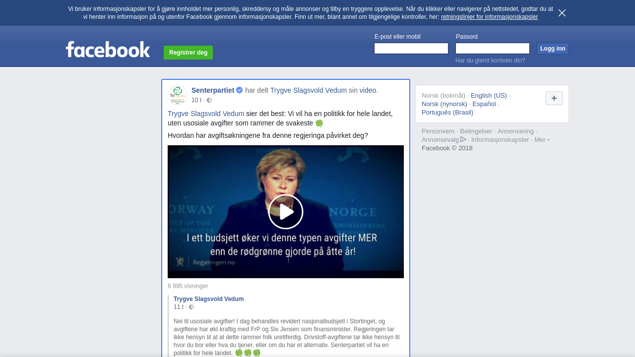
Task: Click 'Hvordan har avgiftsøkningene' question text
Action: (268, 135)
